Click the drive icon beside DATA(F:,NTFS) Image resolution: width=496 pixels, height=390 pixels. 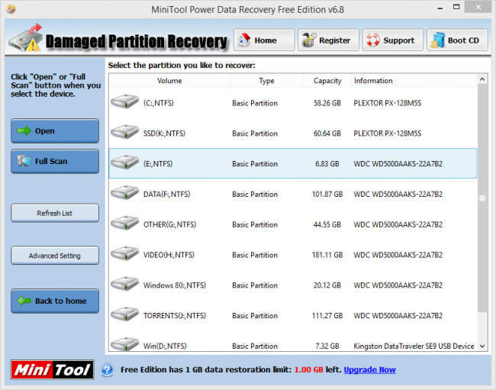pos(125,195)
